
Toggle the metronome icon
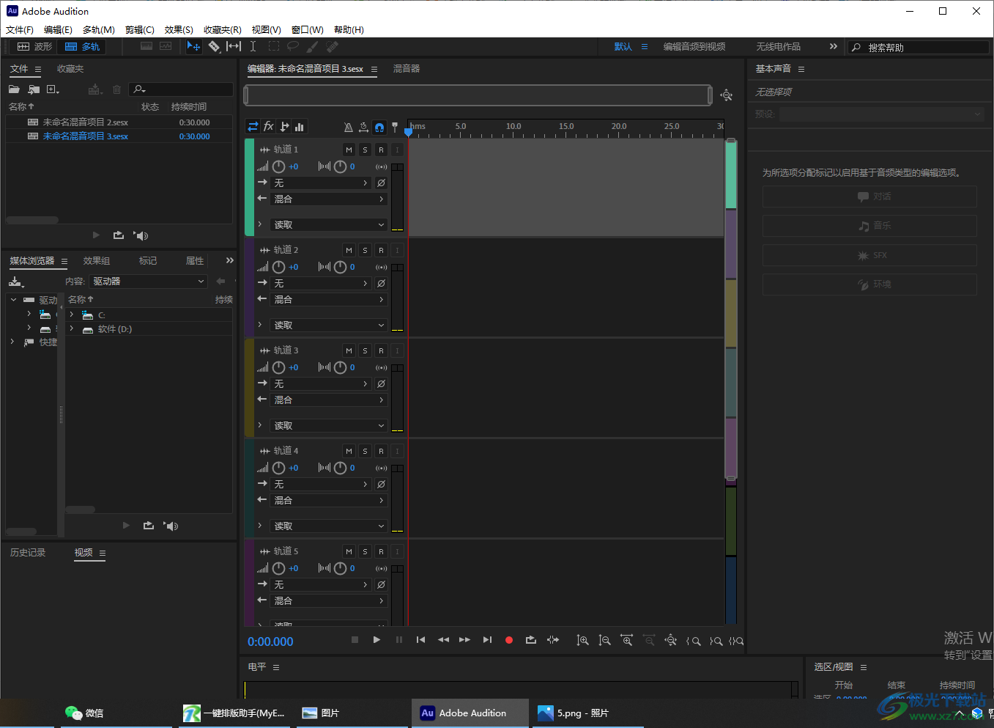pyautogui.click(x=349, y=128)
